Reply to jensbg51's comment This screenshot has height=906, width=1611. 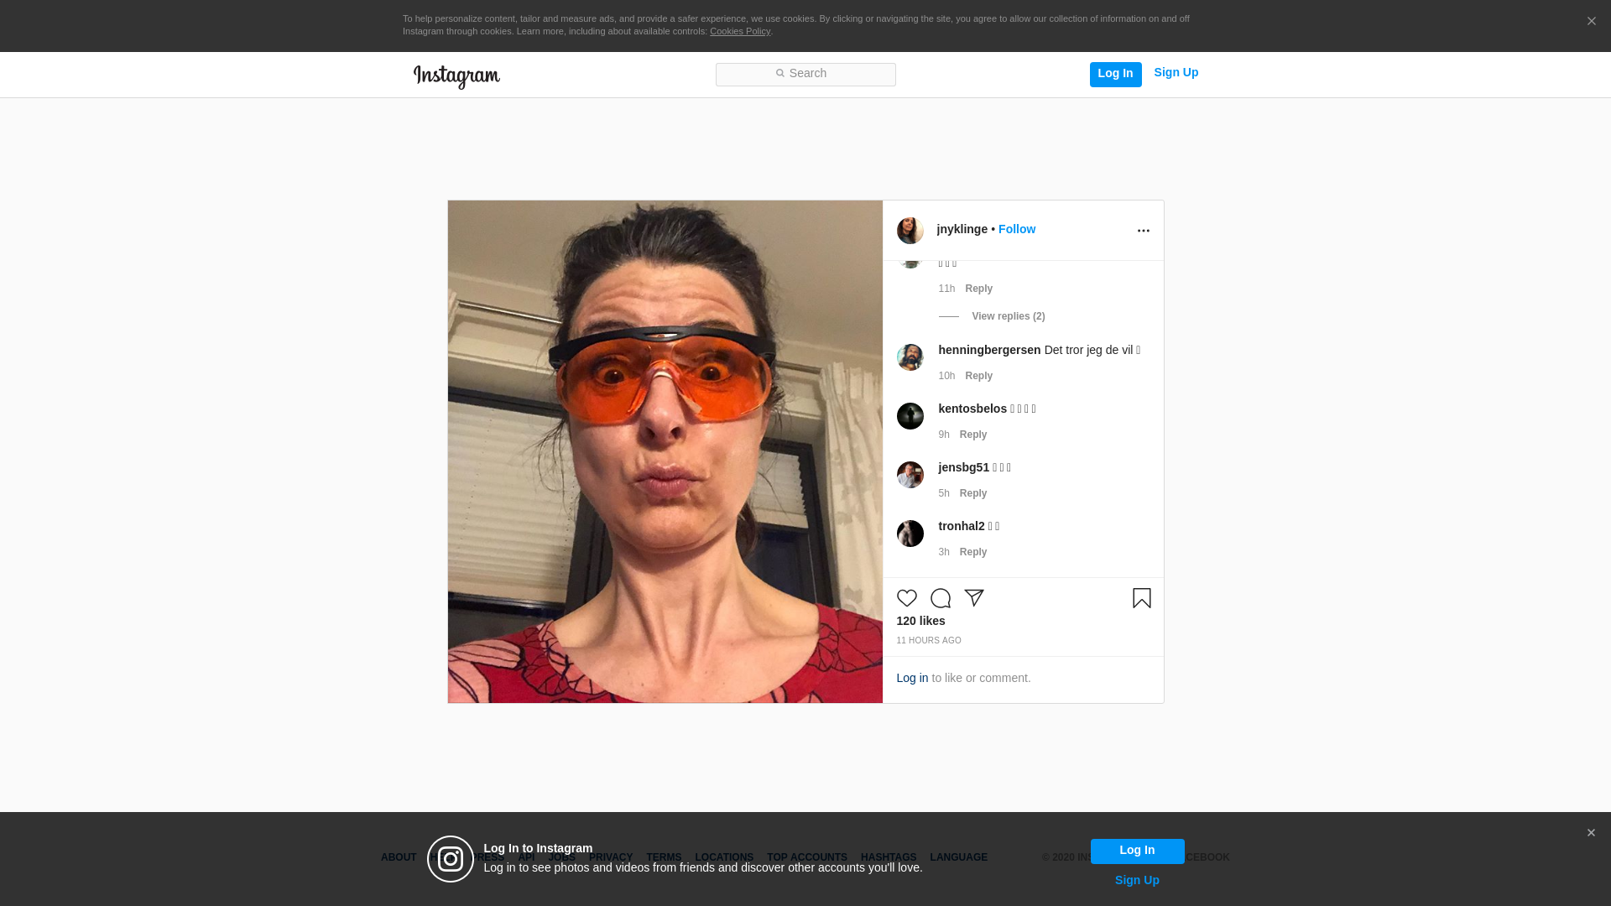[973, 493]
